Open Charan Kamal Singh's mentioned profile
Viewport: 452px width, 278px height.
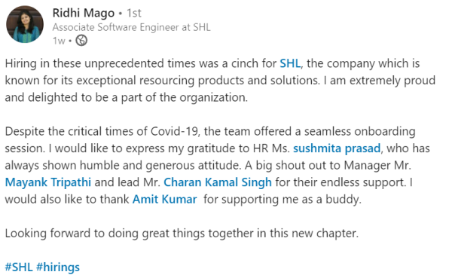tap(218, 182)
